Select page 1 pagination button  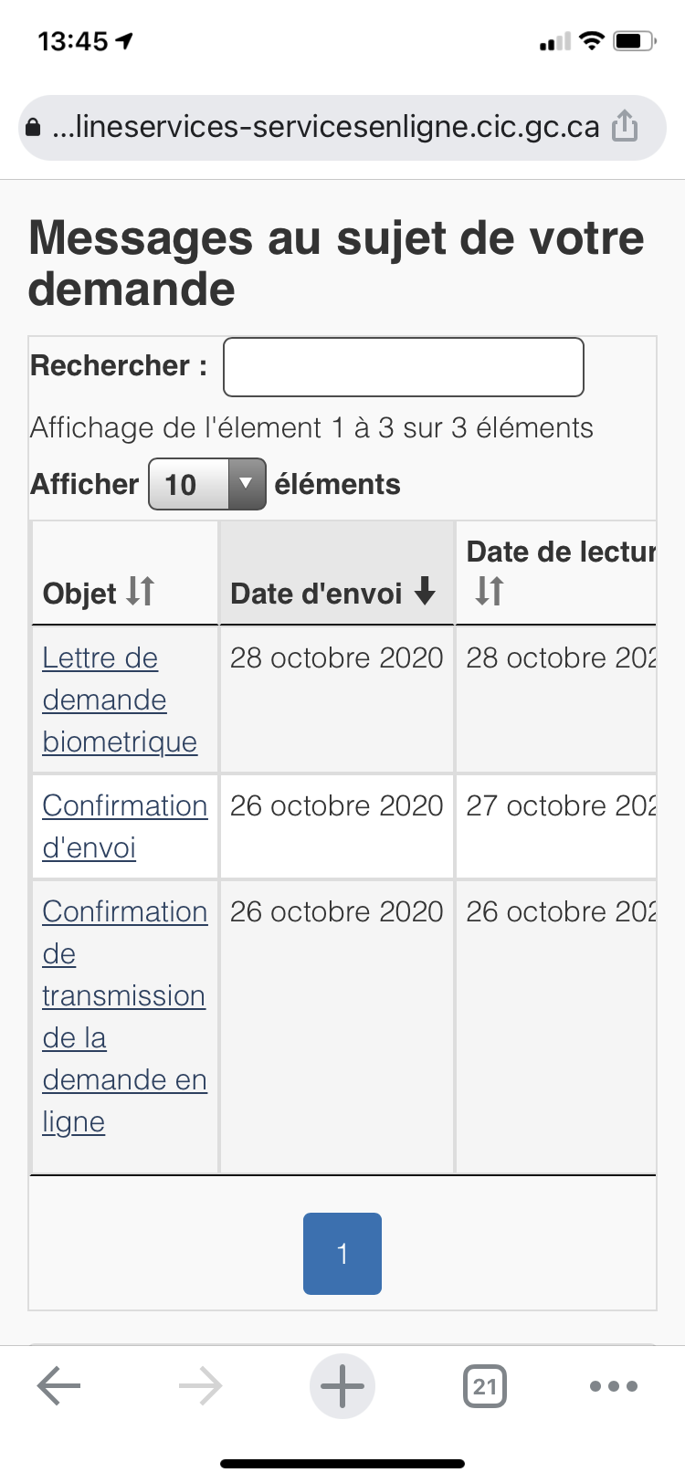coord(342,1253)
